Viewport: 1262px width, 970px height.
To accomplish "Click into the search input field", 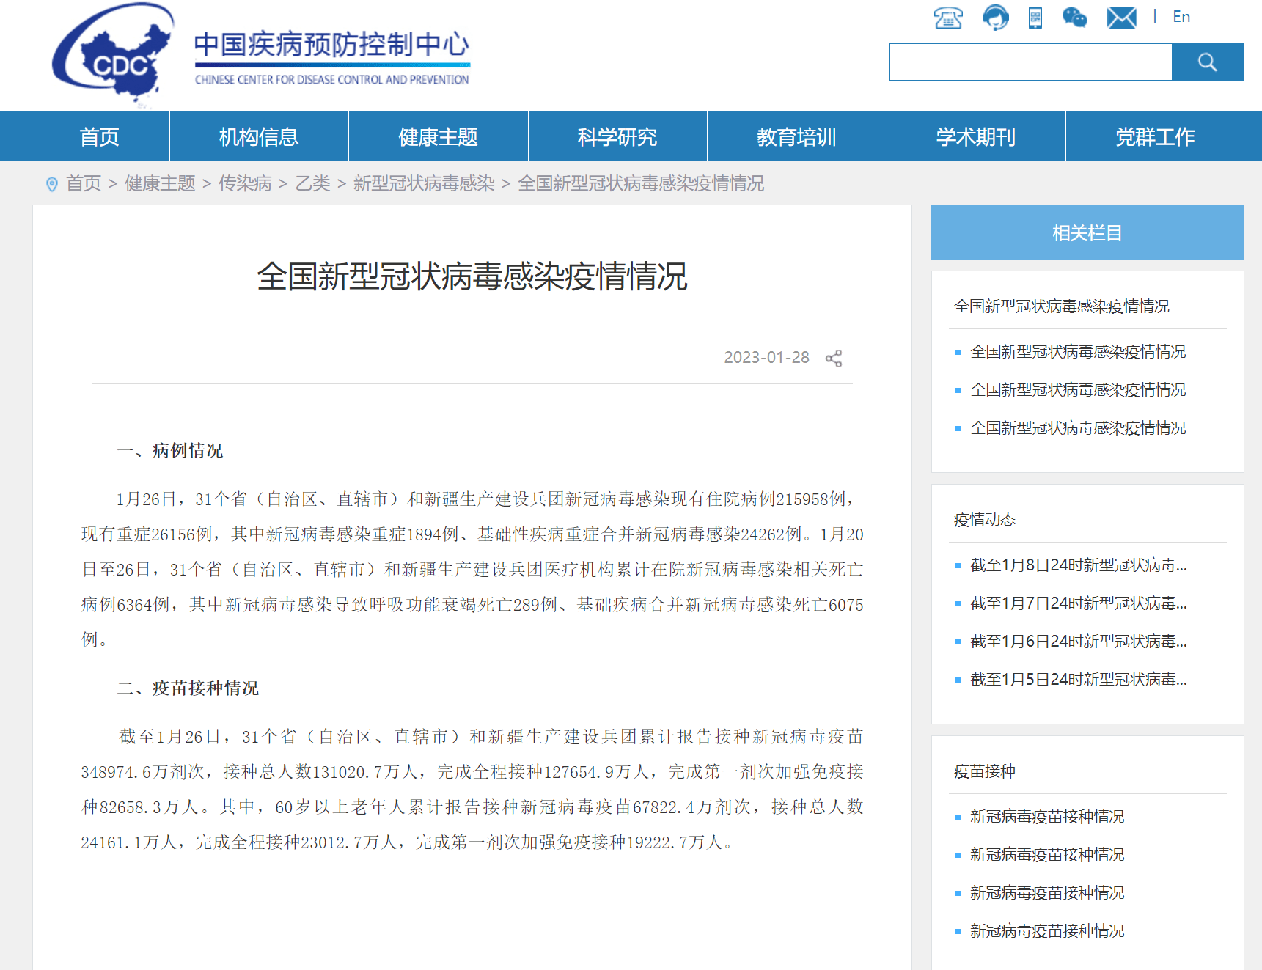I will tap(1030, 62).
